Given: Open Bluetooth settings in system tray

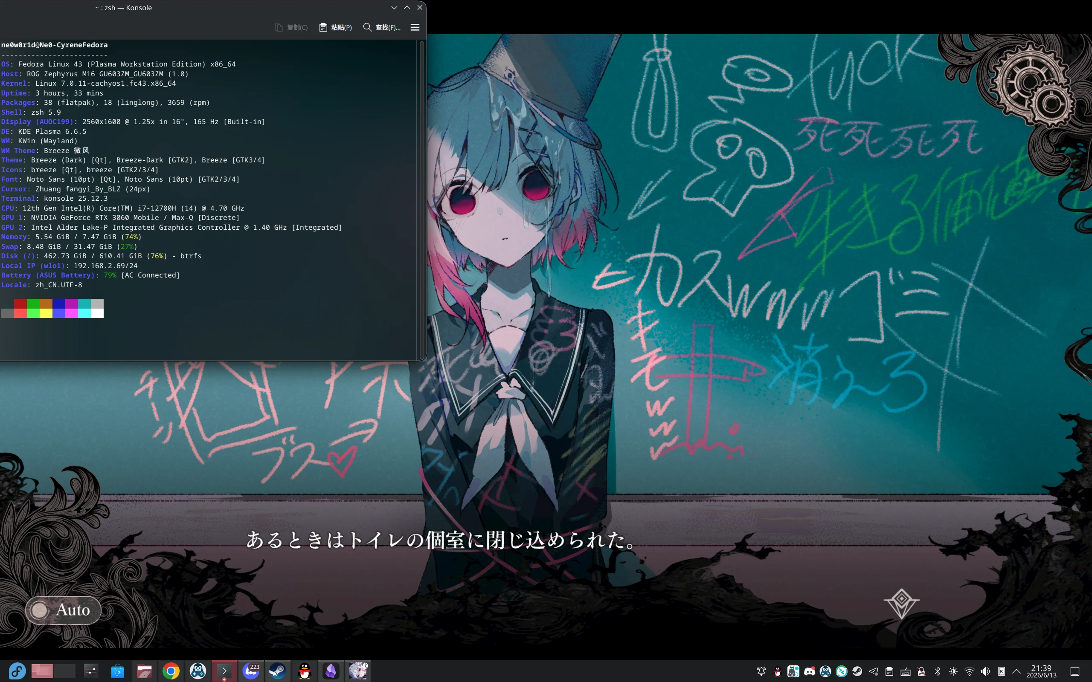Looking at the screenshot, I should pyautogui.click(x=938, y=671).
